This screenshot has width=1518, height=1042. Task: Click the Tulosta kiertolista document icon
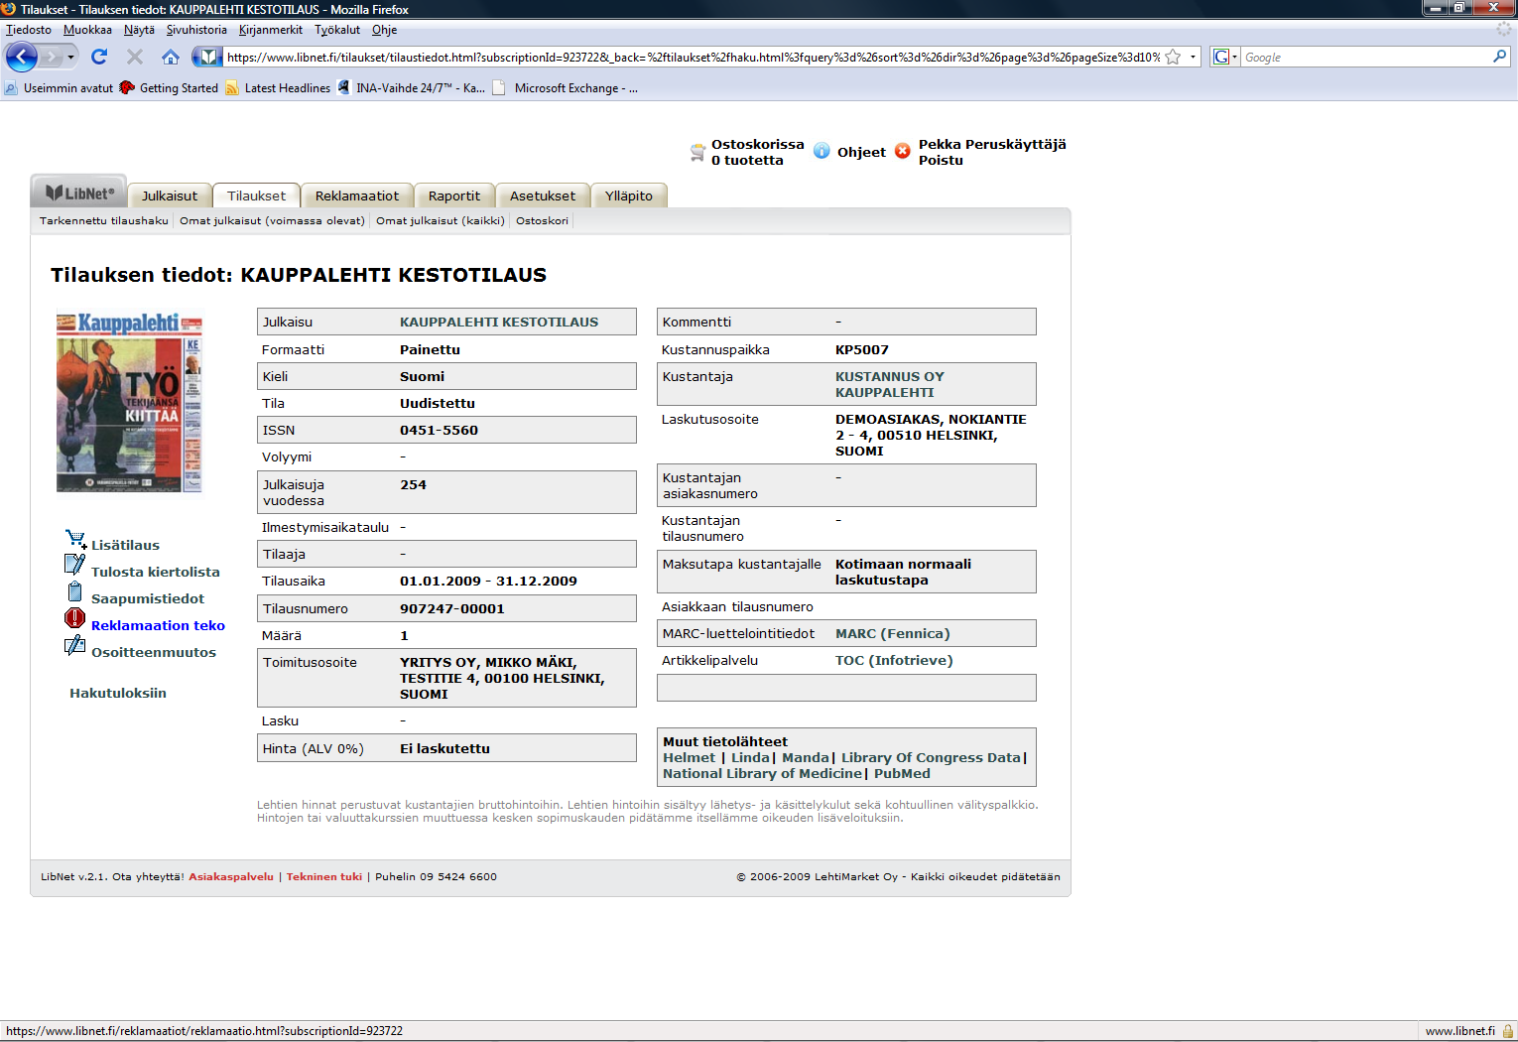pyautogui.click(x=74, y=565)
